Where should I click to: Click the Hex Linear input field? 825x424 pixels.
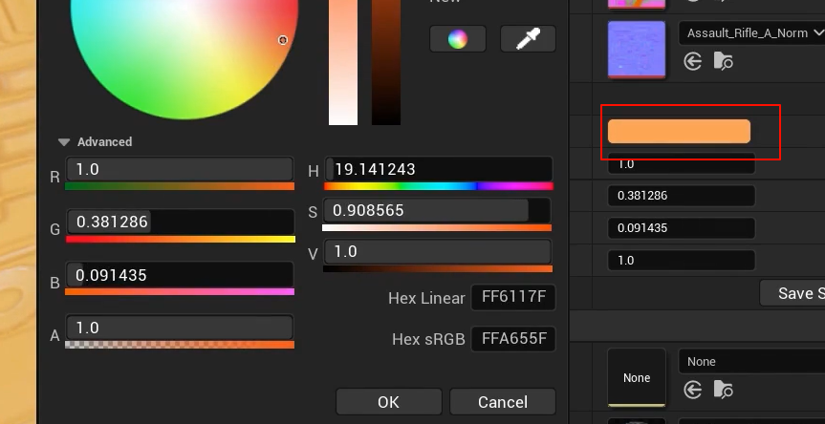(x=513, y=298)
